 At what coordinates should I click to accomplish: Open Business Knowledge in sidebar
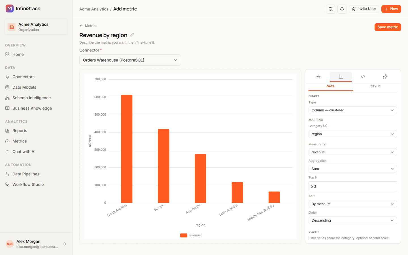tap(36, 108)
